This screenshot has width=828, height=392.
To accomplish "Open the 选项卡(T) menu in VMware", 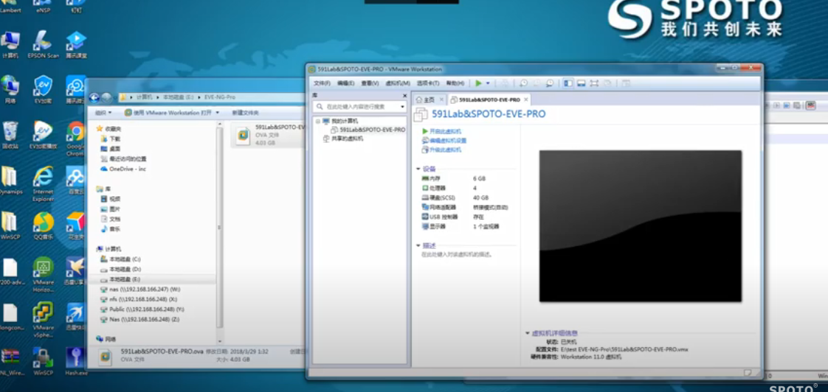I will 428,83.
